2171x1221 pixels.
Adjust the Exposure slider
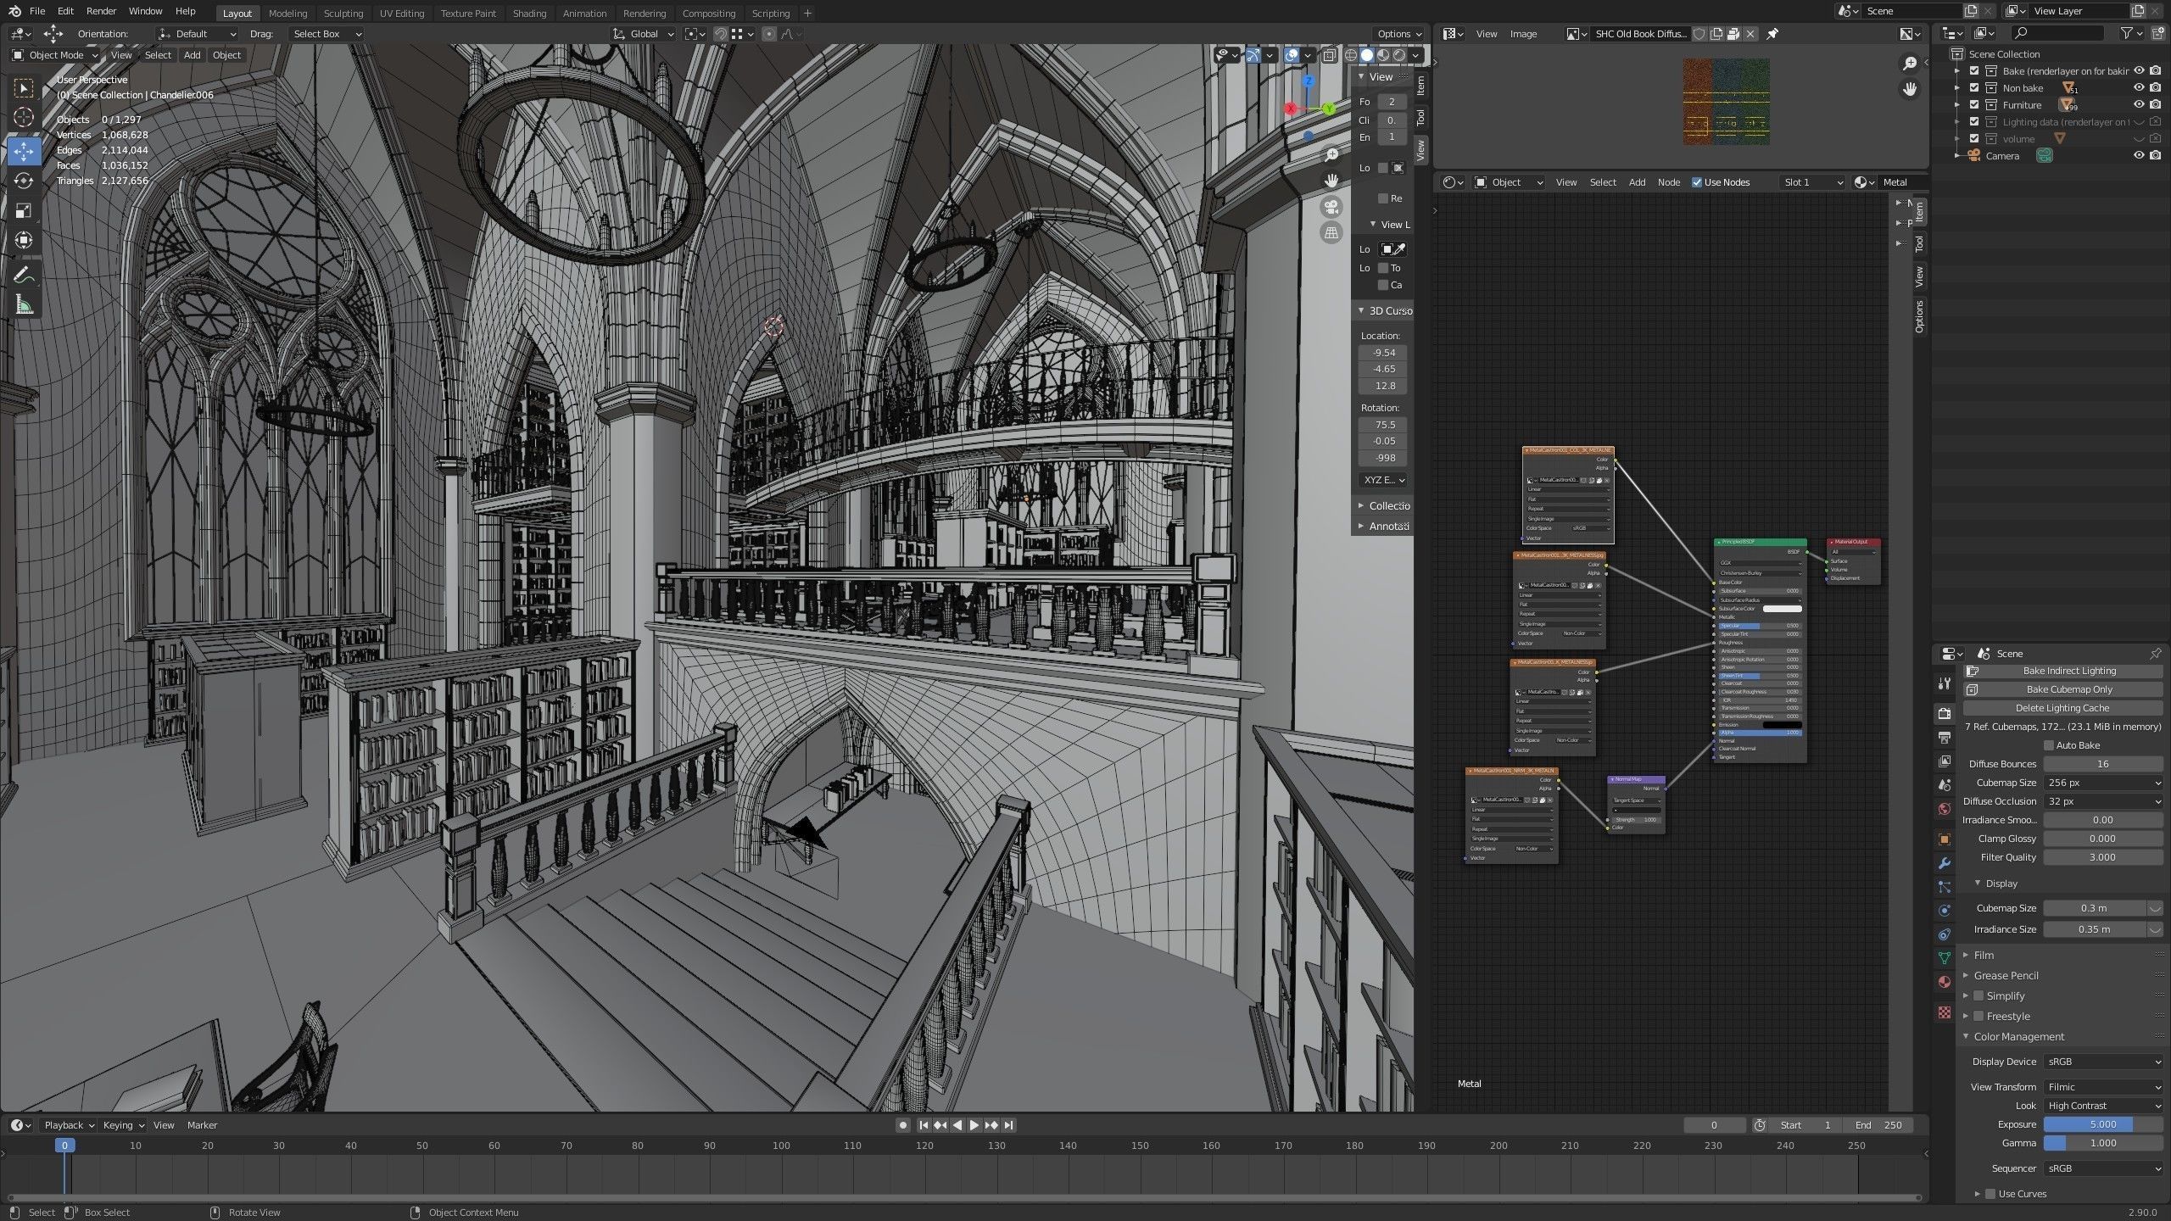(2101, 1124)
